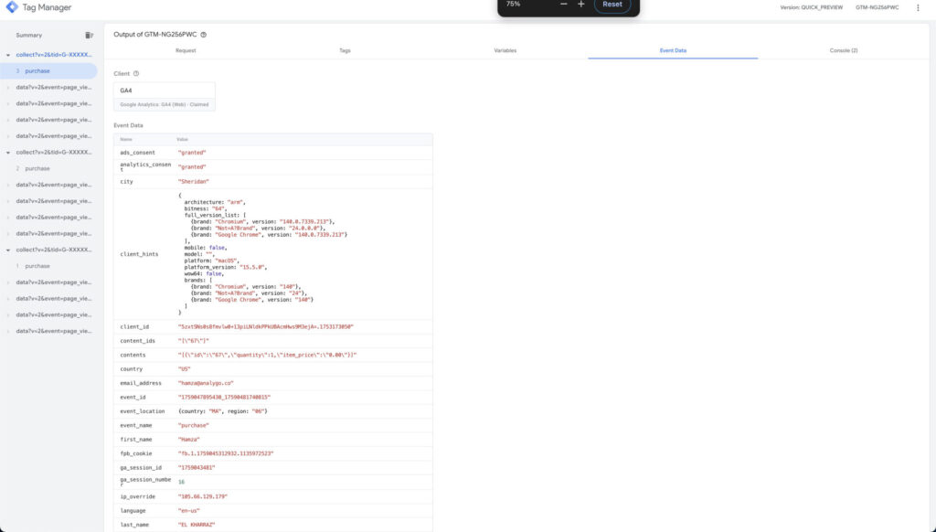The width and height of the screenshot is (936, 532).
Task: Click the help icon next to Client
Action: (x=136, y=73)
